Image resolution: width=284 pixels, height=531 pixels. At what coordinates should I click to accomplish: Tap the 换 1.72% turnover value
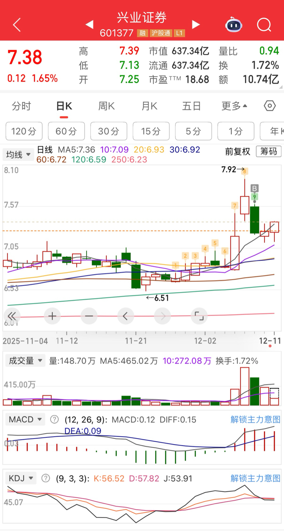pos(265,65)
